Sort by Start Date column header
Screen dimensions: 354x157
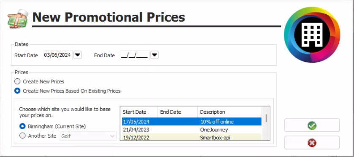coord(139,112)
